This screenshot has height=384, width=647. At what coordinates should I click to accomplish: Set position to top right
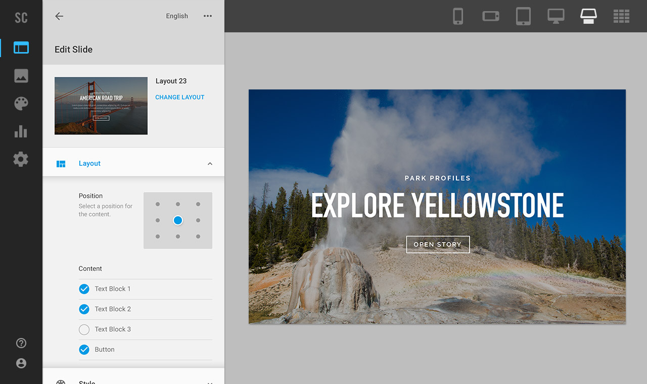198,204
